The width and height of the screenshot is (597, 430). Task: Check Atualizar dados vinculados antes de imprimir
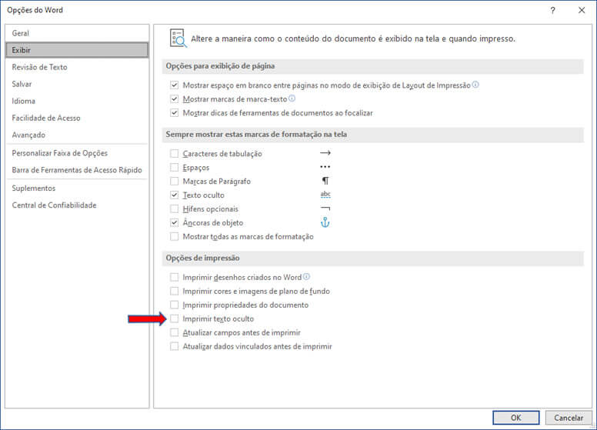click(175, 346)
